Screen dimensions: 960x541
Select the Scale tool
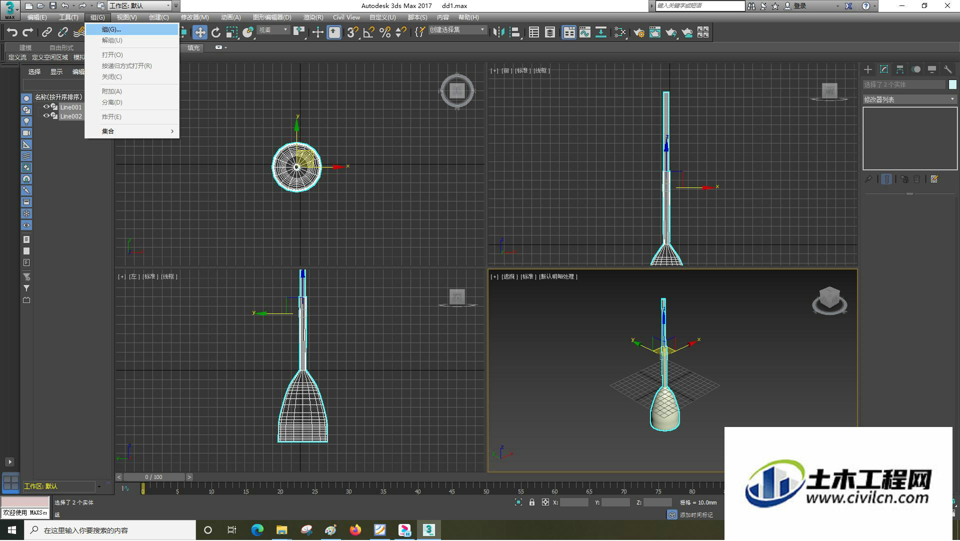point(231,32)
